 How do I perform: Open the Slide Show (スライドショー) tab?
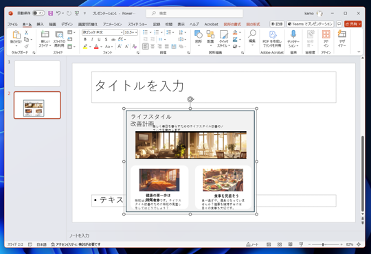point(137,24)
